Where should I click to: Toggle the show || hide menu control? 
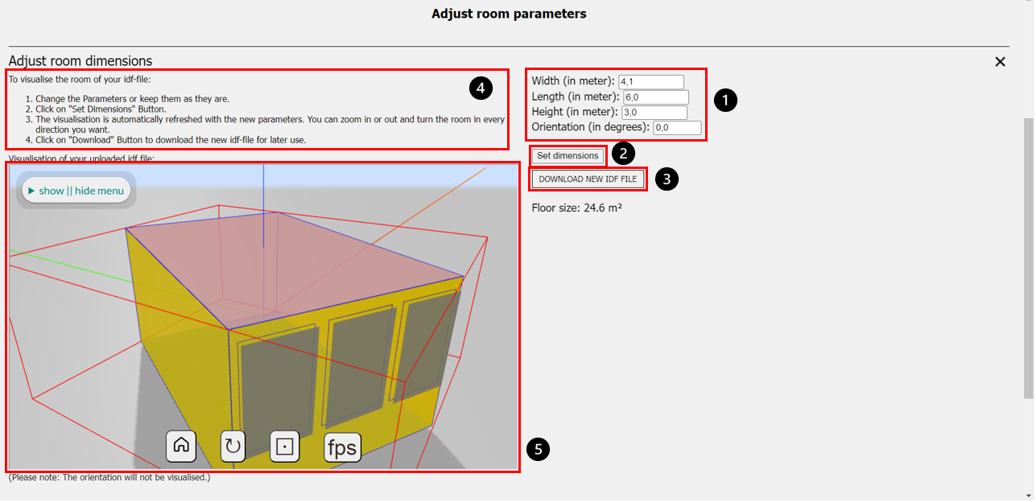pos(76,191)
